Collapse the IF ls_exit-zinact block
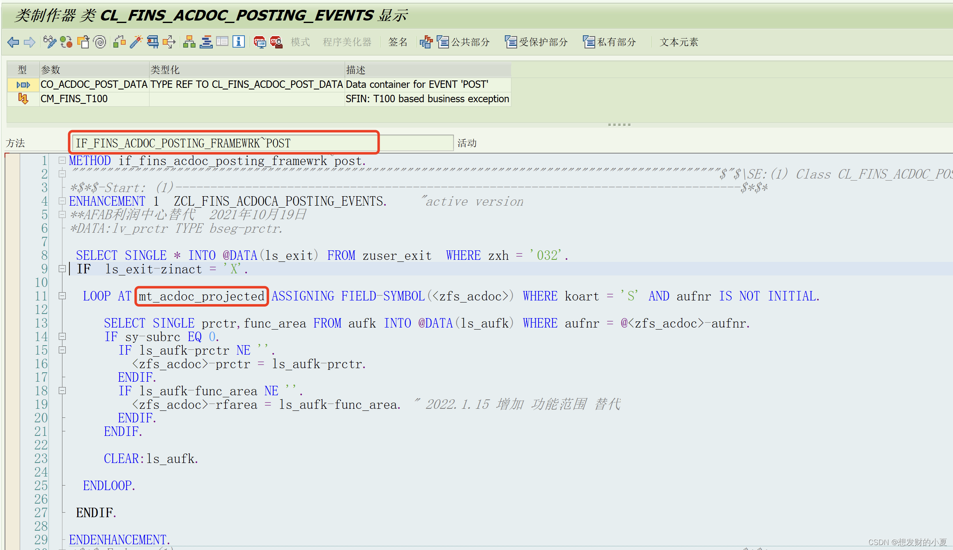This screenshot has height=550, width=953. click(x=62, y=269)
